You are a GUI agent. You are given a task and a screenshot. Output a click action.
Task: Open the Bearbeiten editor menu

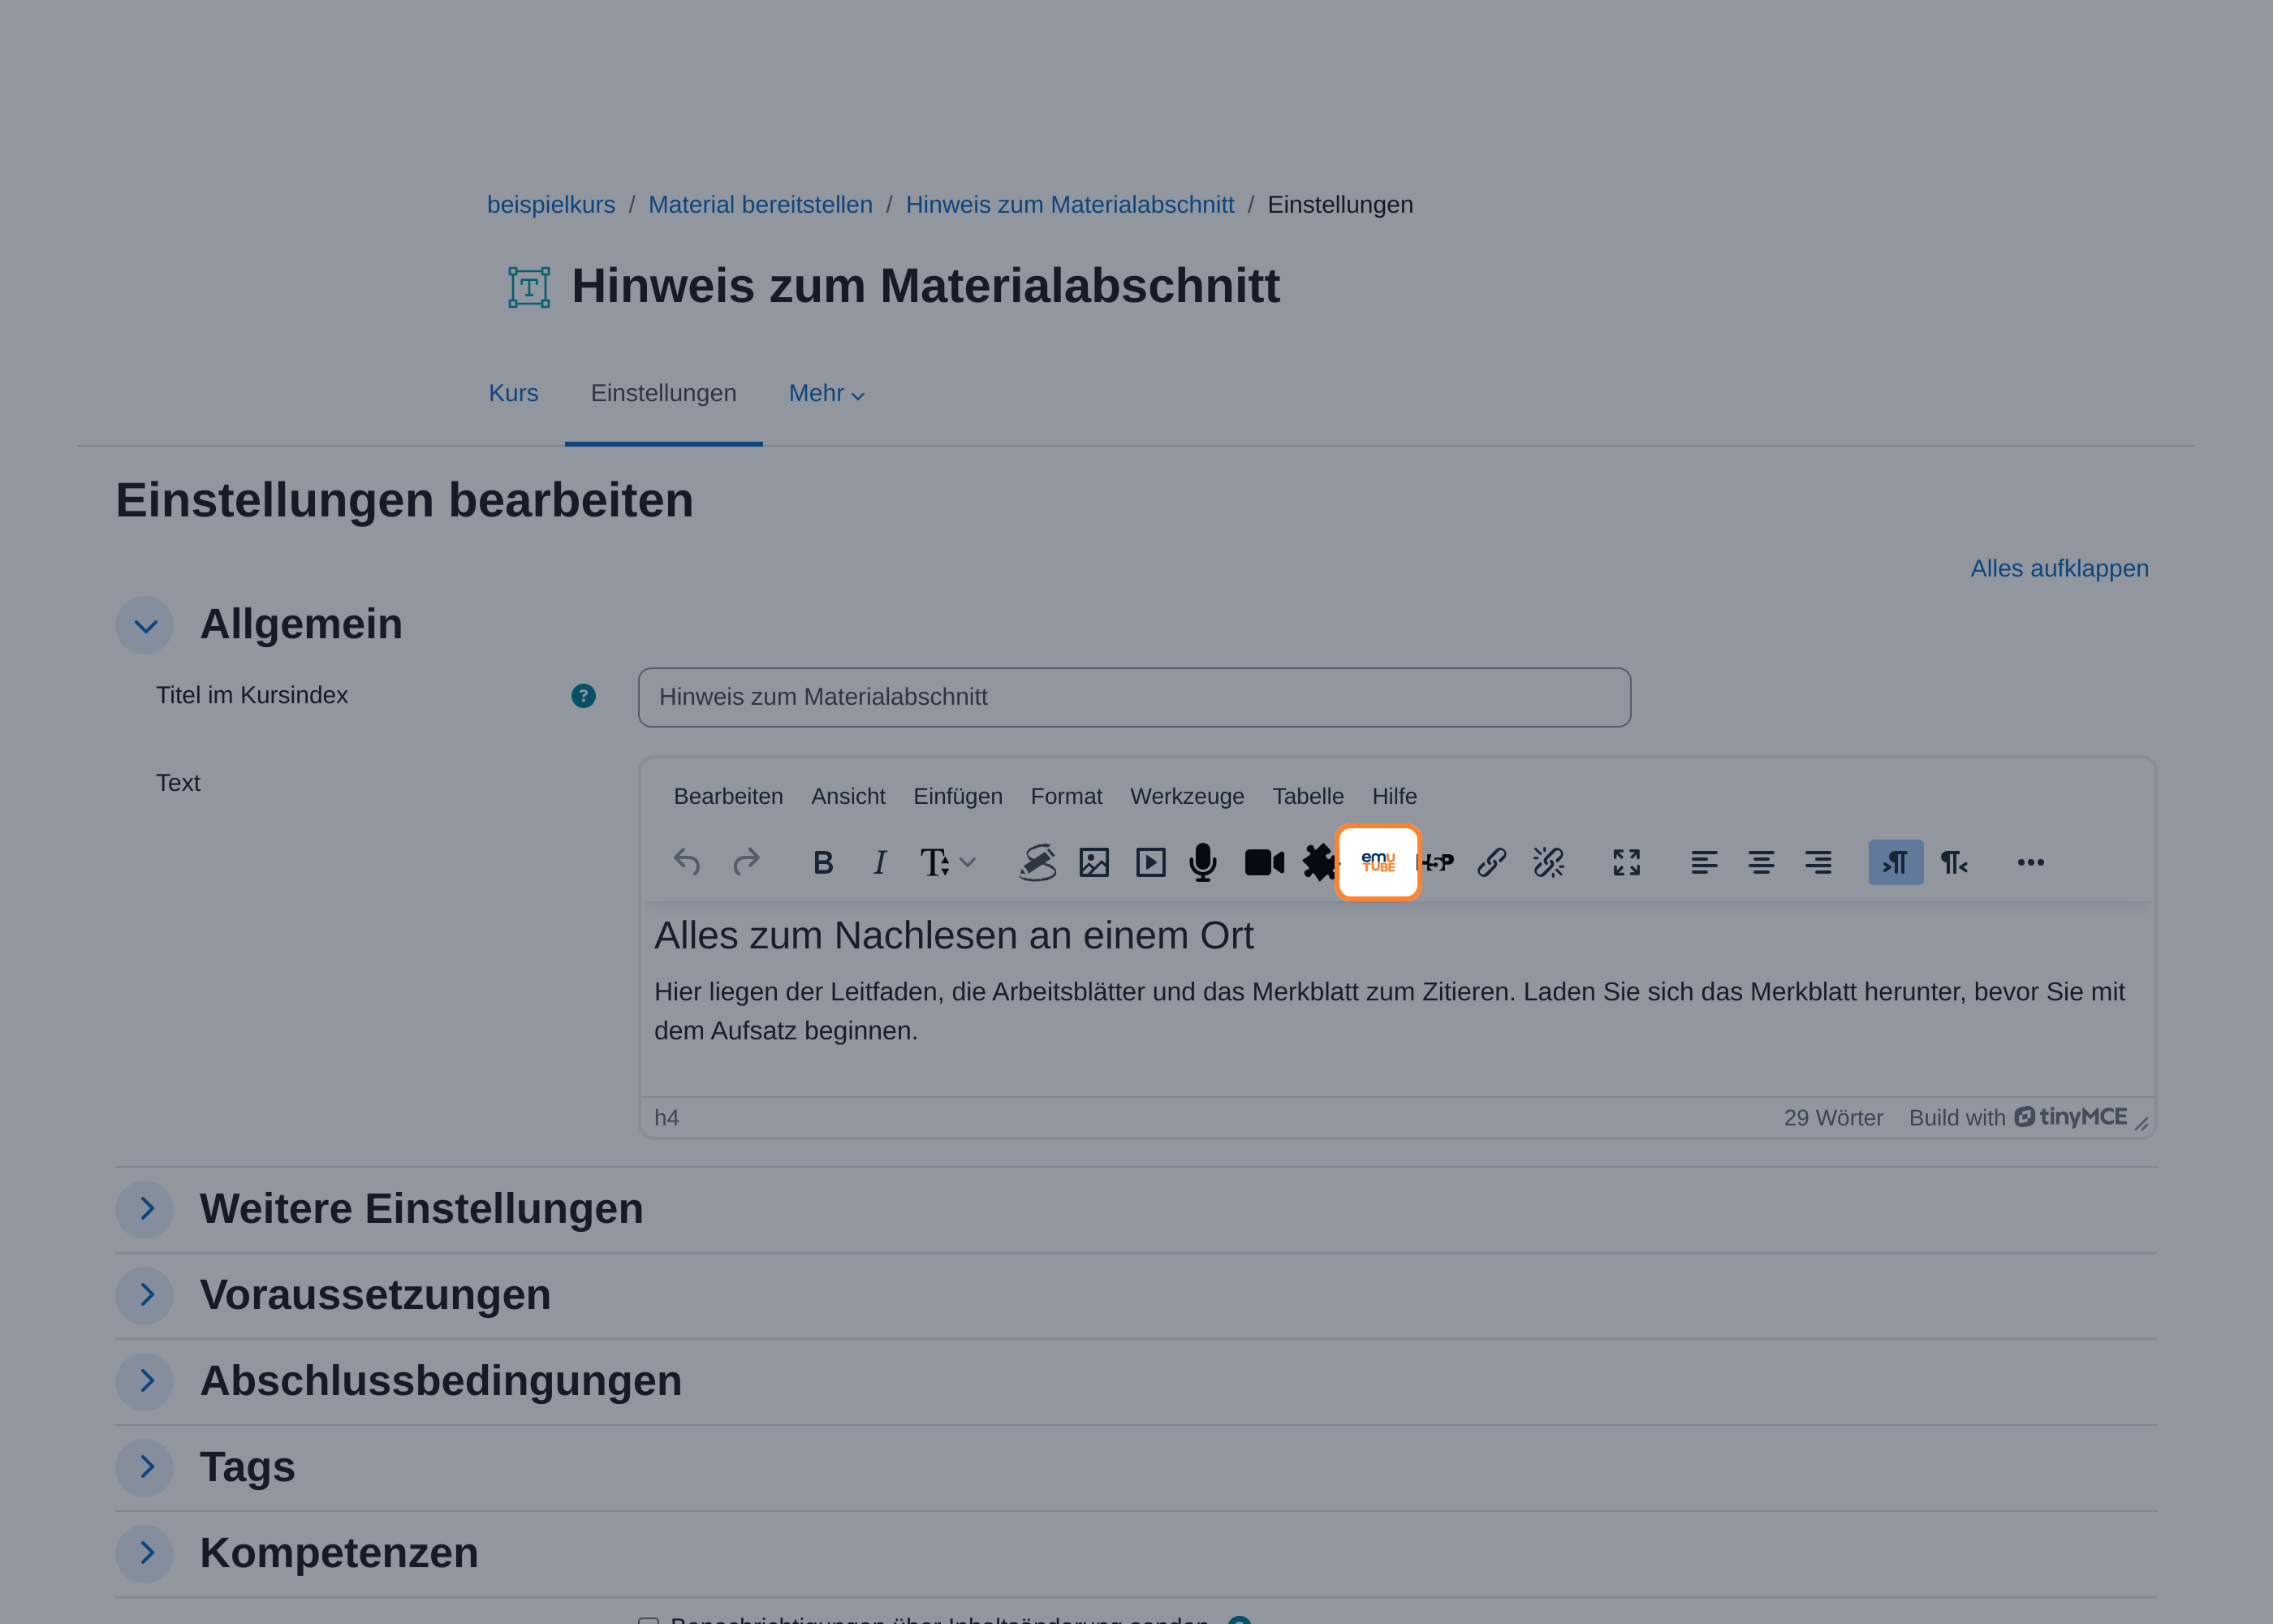click(729, 796)
